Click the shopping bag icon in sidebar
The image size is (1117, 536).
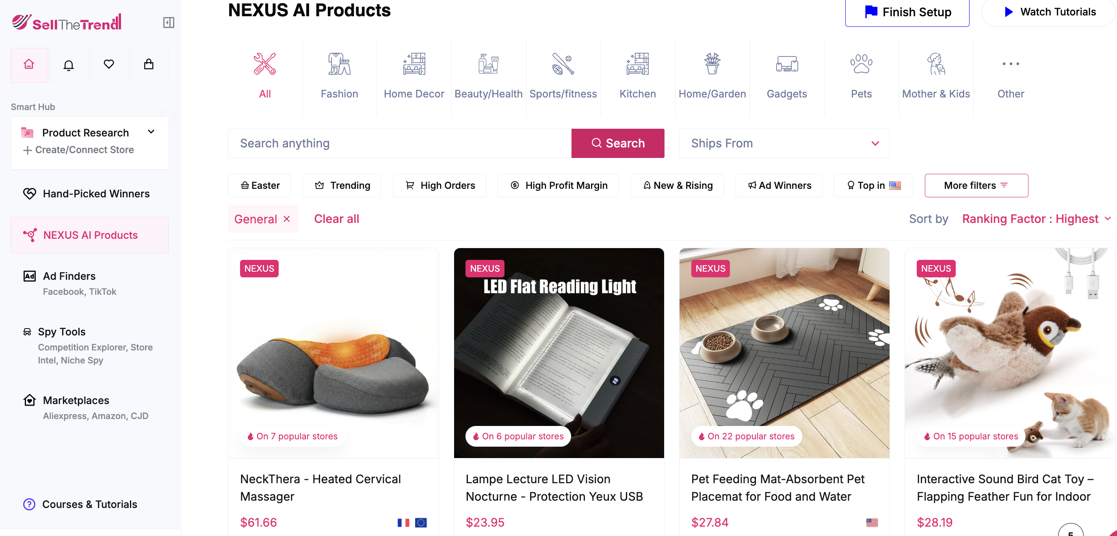pos(149,65)
